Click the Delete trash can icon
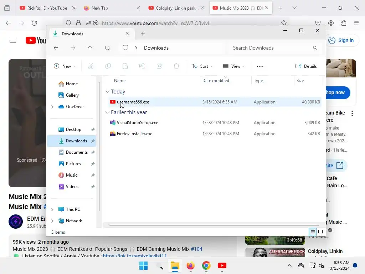This screenshot has width=365, height=274. (176, 66)
